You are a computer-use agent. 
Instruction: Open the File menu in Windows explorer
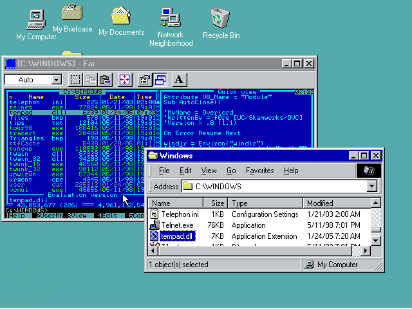pos(164,171)
